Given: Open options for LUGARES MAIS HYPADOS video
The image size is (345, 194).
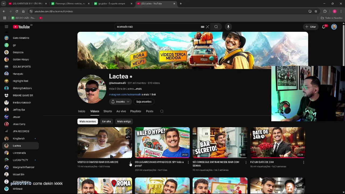Looking at the screenshot, I should pos(188,162).
